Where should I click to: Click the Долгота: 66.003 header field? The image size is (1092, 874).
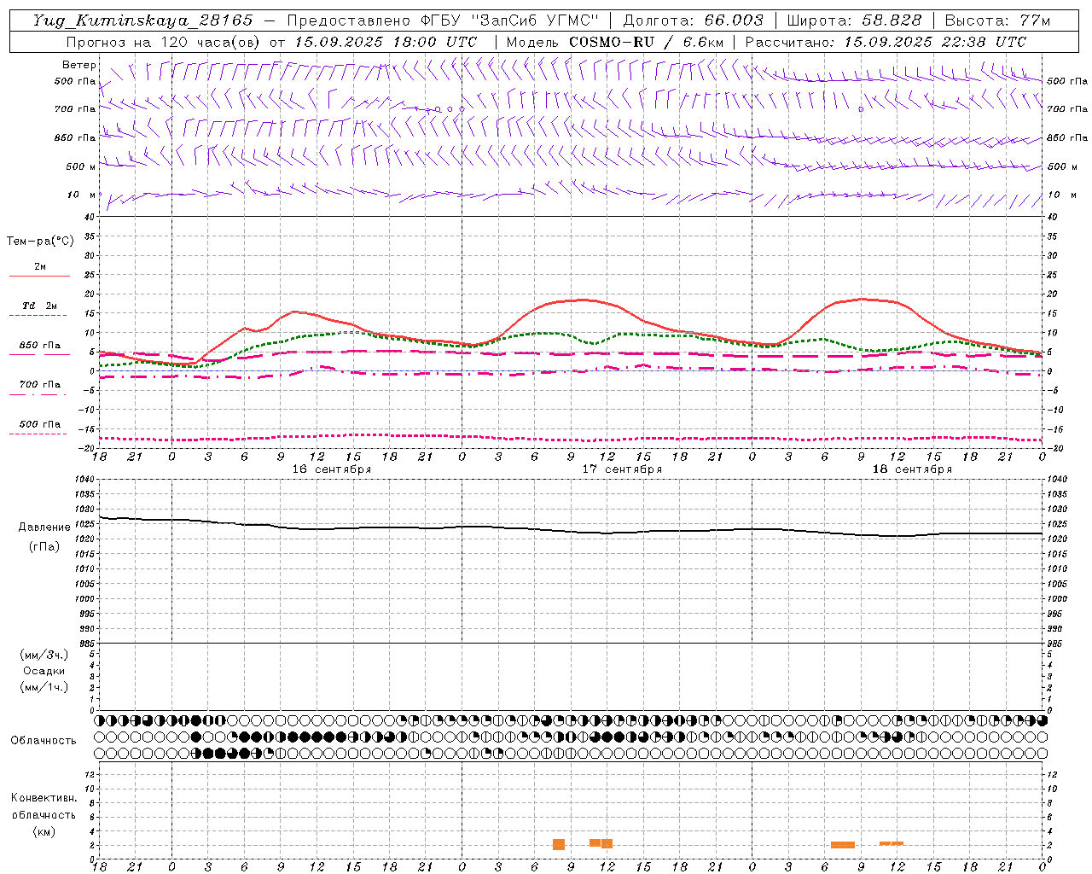point(694,20)
